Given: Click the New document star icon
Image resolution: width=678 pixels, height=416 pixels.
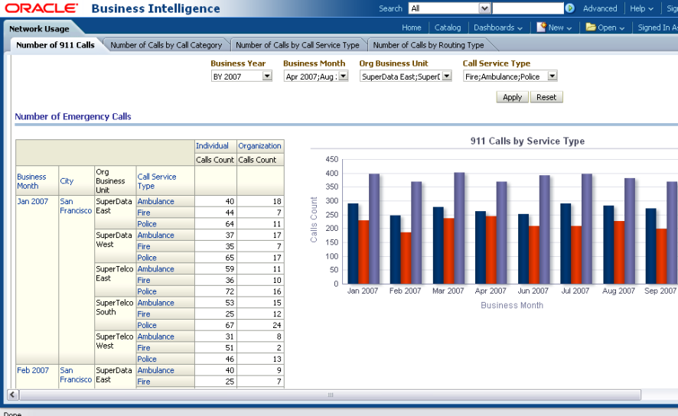Looking at the screenshot, I should (541, 28).
